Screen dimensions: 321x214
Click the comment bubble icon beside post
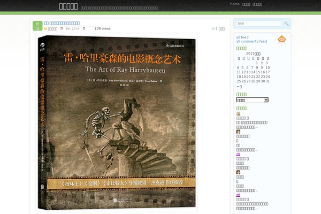pyautogui.click(x=213, y=28)
